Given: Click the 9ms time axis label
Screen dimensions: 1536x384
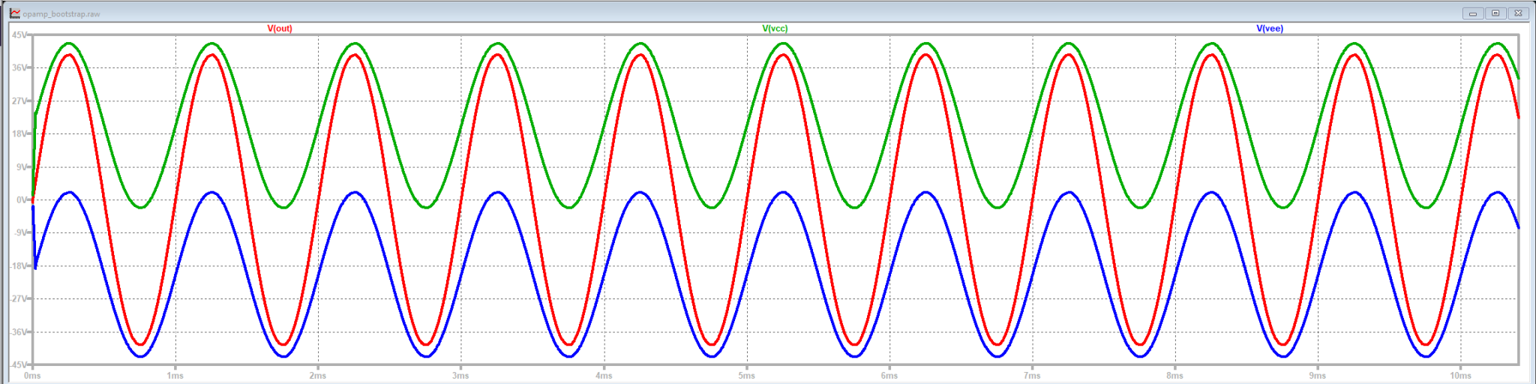Looking at the screenshot, I should (x=1318, y=376).
